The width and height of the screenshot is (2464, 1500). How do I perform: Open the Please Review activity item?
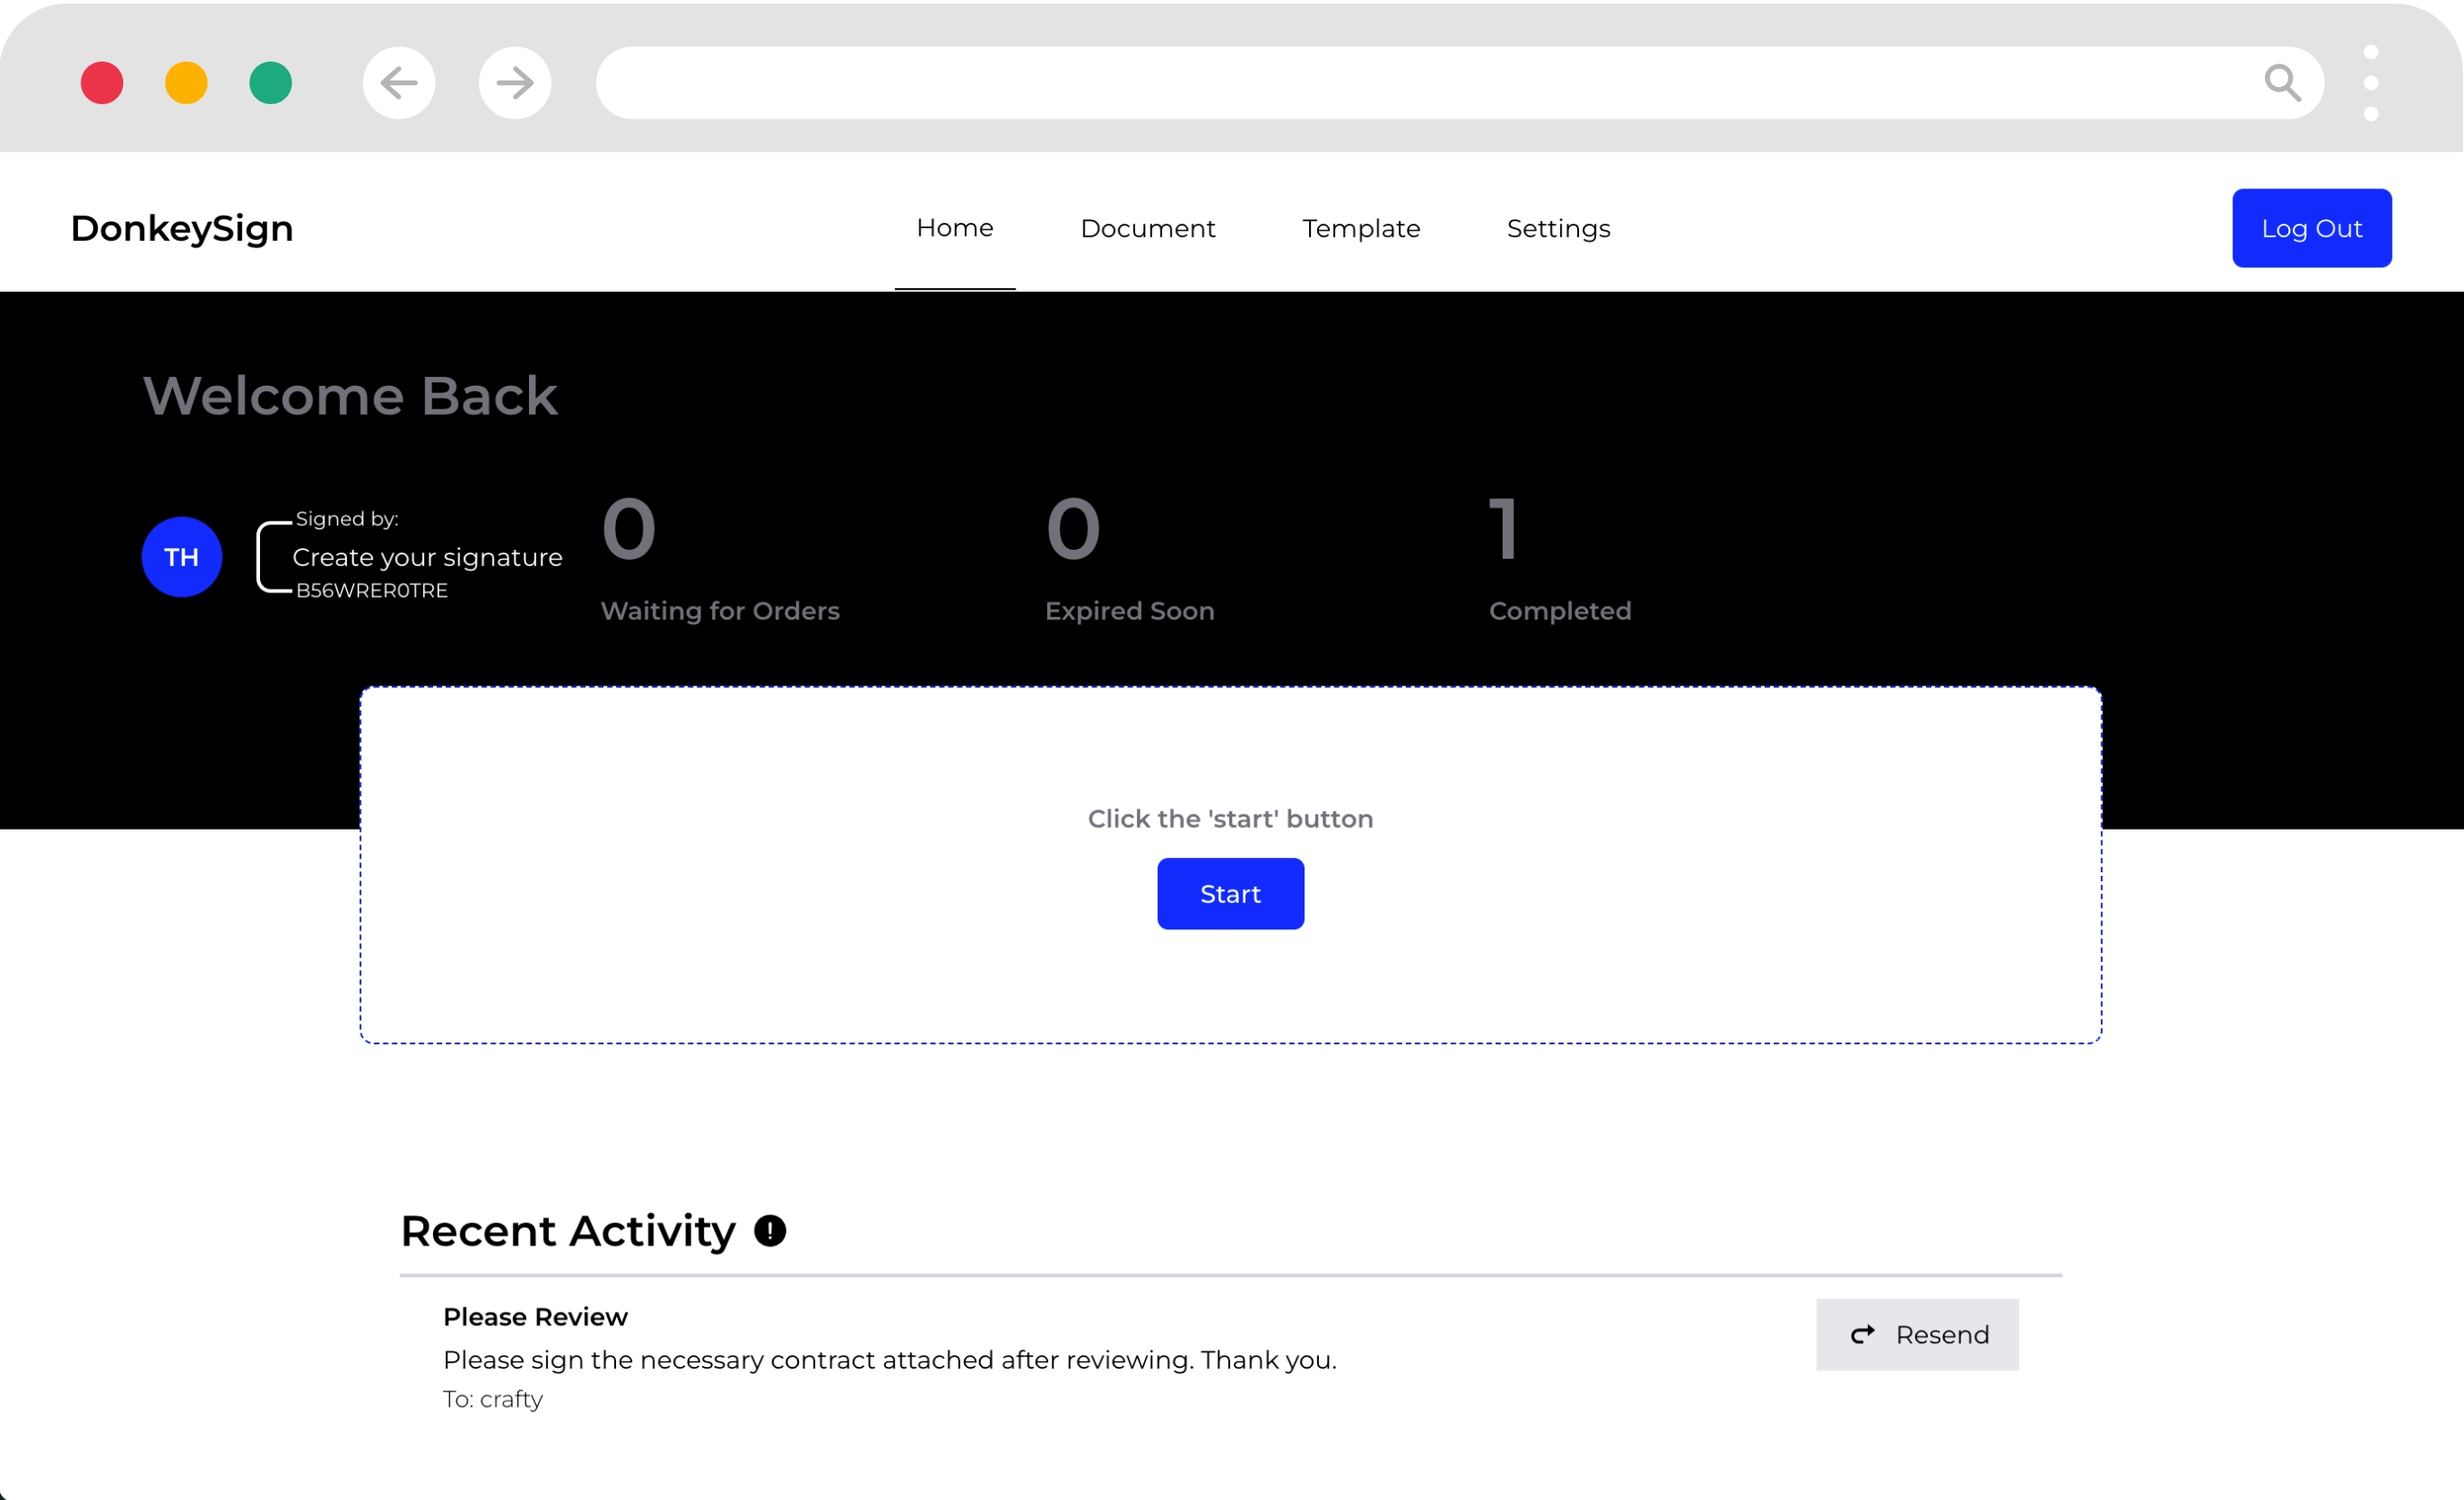pos(535,1316)
